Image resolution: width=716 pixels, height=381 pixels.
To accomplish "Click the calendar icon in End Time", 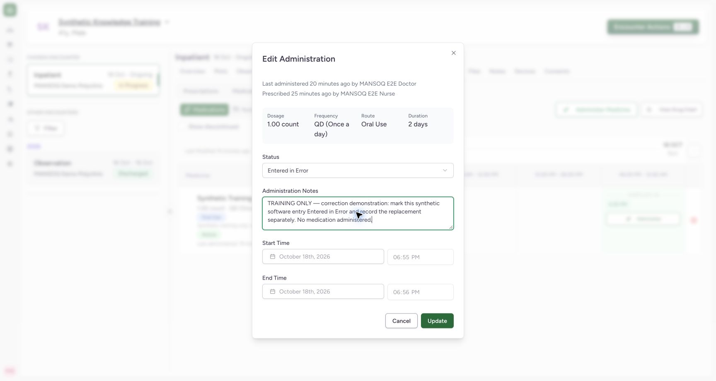I will [x=273, y=292].
